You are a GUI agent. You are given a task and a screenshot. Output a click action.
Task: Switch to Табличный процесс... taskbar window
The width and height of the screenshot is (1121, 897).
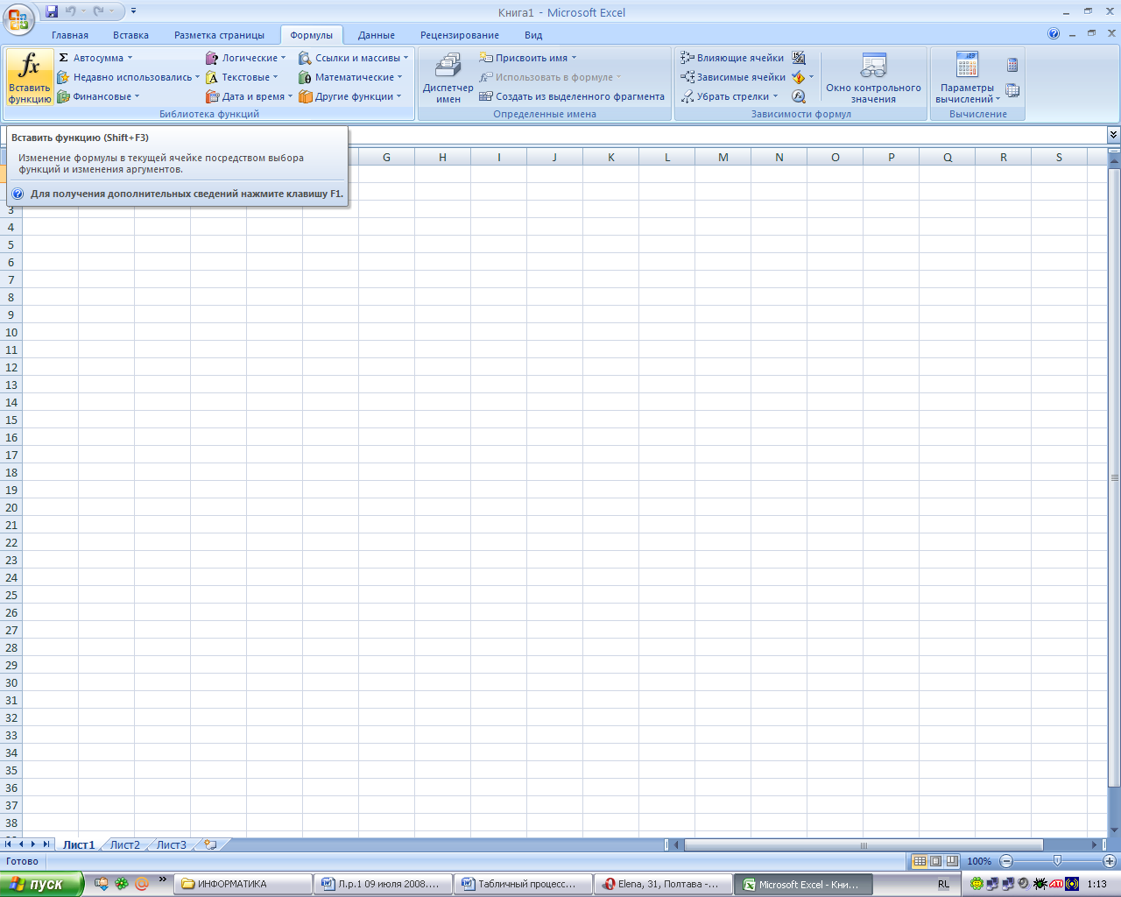click(x=524, y=884)
